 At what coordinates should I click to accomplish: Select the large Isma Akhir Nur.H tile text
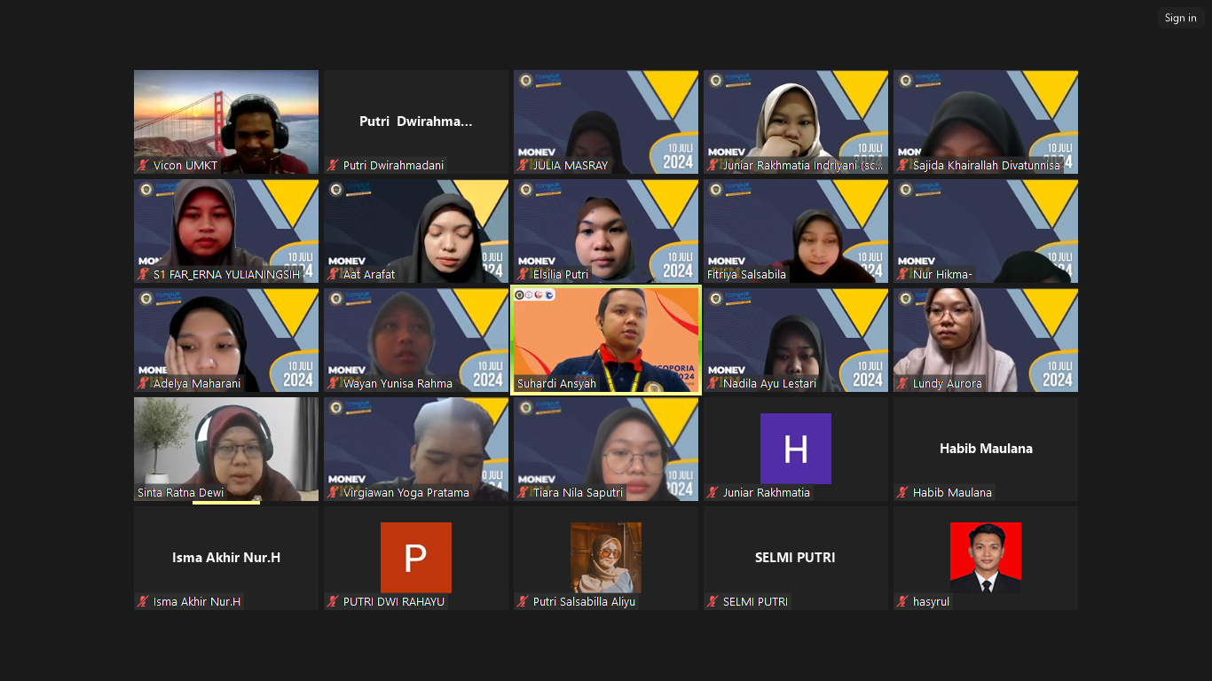225,558
